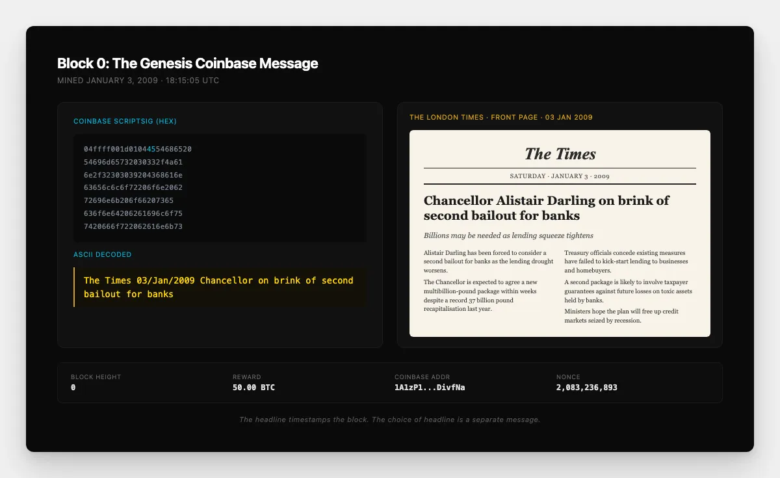Viewport: 780px width, 478px height.
Task: Select hex line 04ffff001d0104455468652
Action: point(138,149)
